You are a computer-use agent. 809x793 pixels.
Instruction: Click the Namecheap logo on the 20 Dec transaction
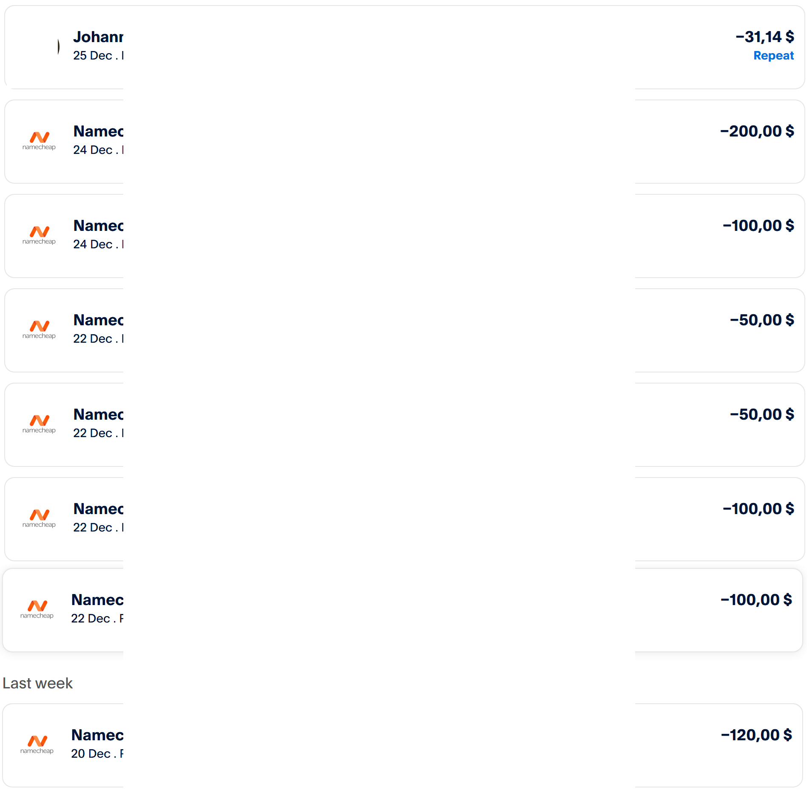coord(37,744)
